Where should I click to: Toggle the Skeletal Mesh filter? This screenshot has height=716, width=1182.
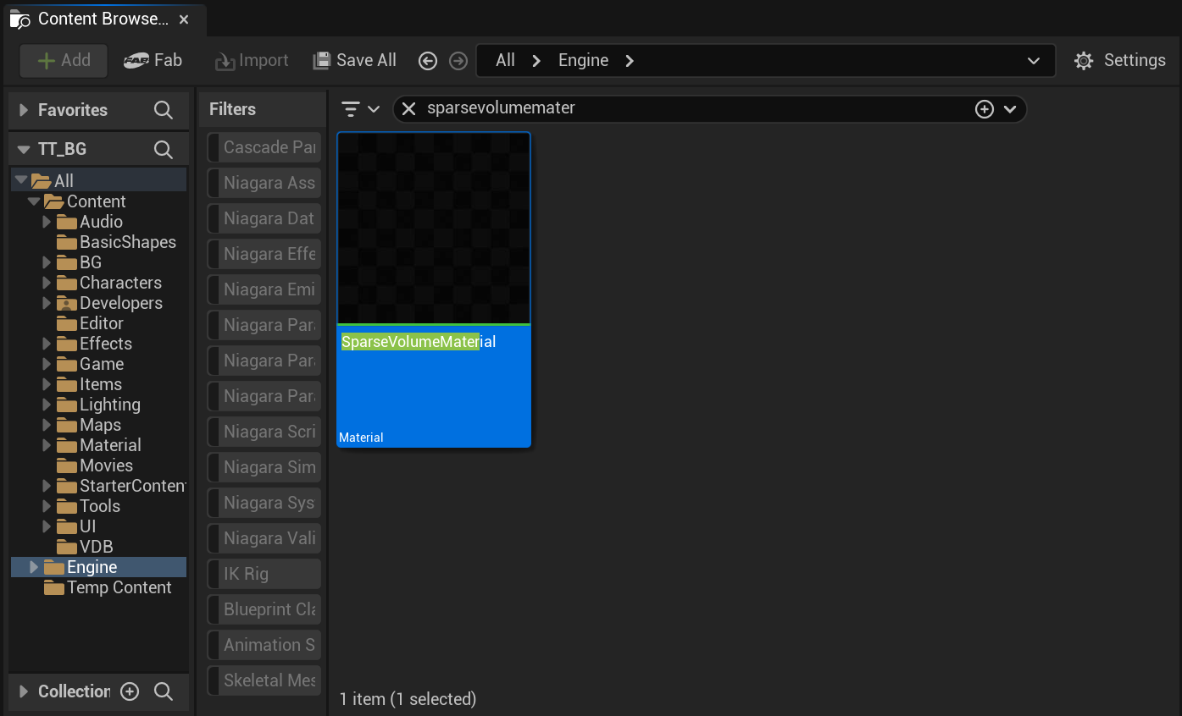pos(264,680)
